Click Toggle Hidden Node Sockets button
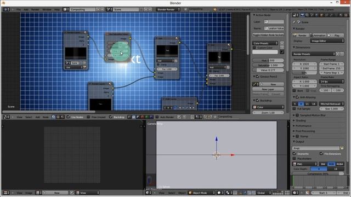This screenshot has height=197, width=351. coord(268,35)
